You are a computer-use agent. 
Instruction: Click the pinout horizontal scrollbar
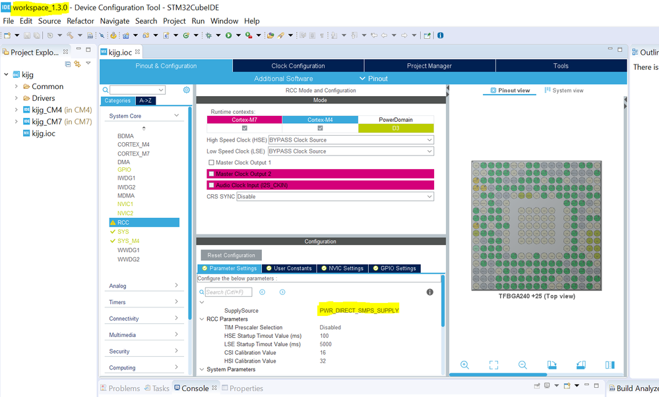pos(498,375)
